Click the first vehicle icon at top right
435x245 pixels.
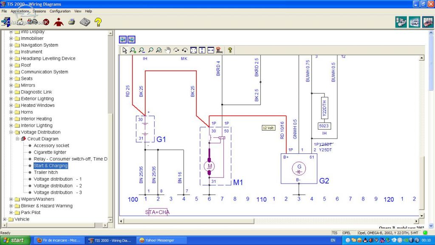(401, 22)
